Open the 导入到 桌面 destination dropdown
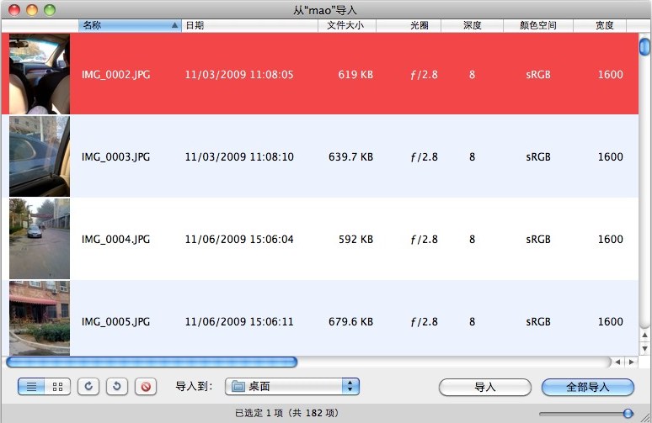 [292, 387]
